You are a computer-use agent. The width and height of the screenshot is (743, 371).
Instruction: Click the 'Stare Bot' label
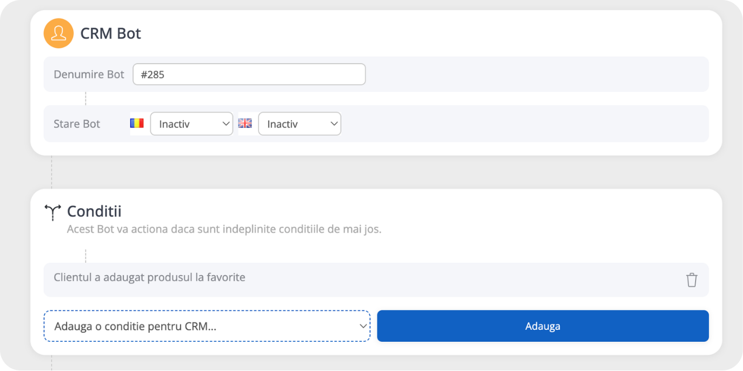[x=77, y=124]
